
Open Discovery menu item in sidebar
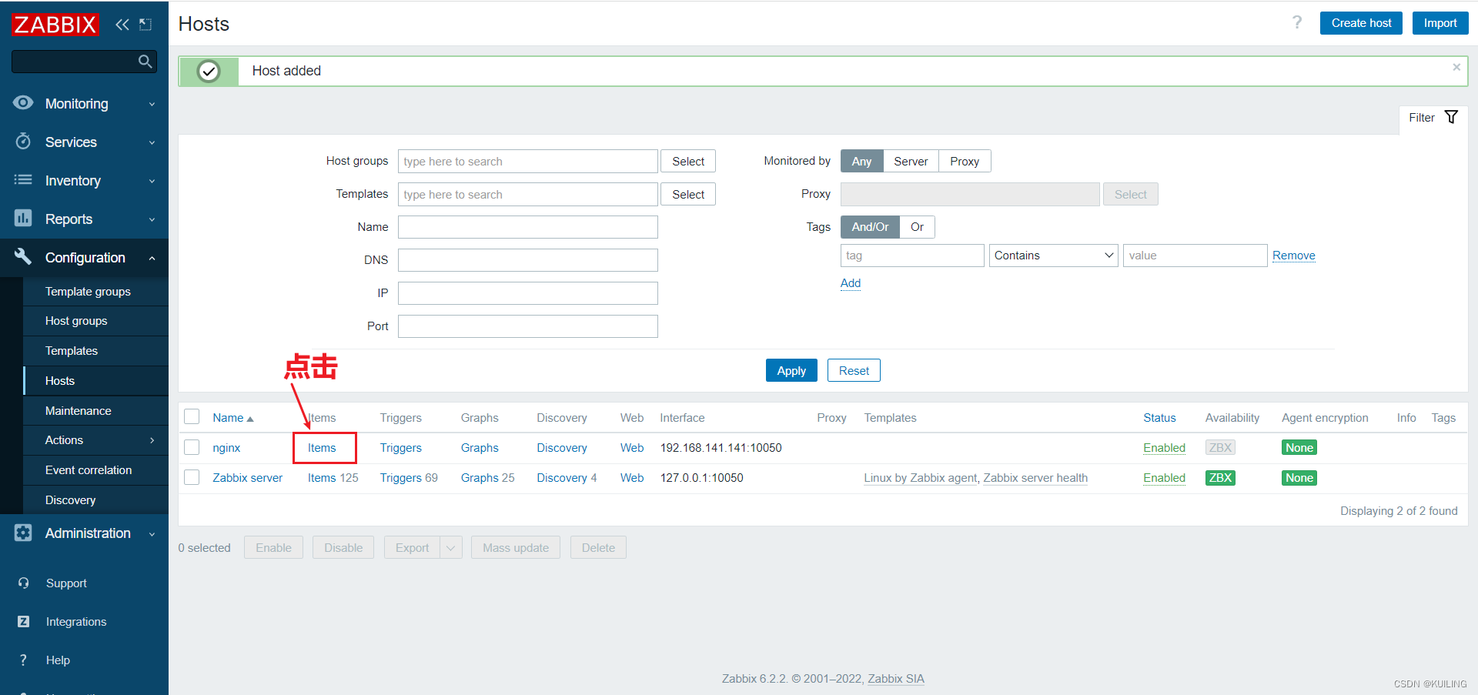pos(71,500)
